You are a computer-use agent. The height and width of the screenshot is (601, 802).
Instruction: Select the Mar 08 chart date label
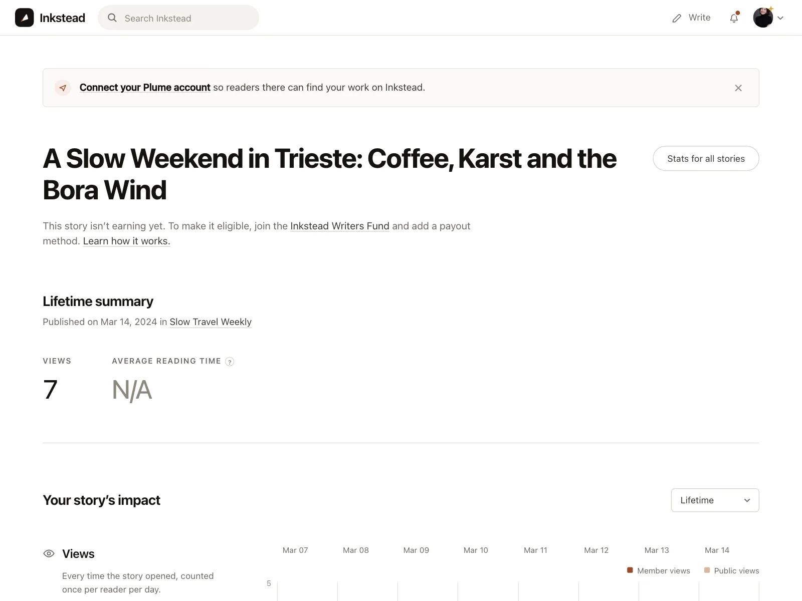click(x=356, y=550)
